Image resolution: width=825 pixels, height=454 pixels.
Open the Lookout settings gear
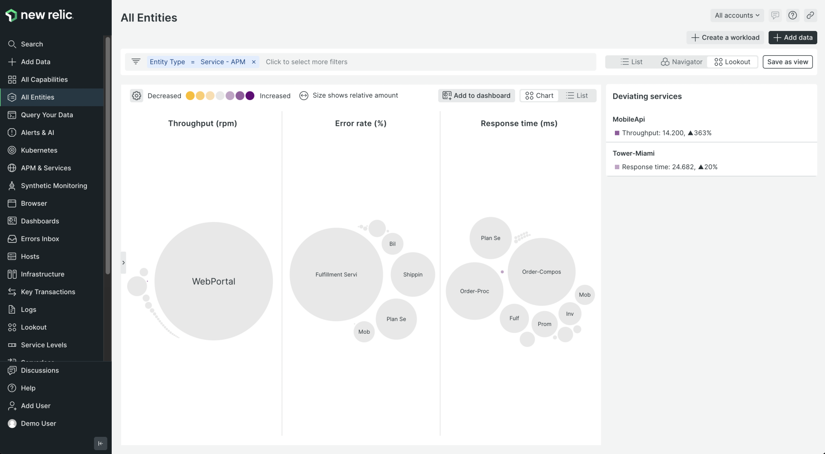tap(136, 95)
